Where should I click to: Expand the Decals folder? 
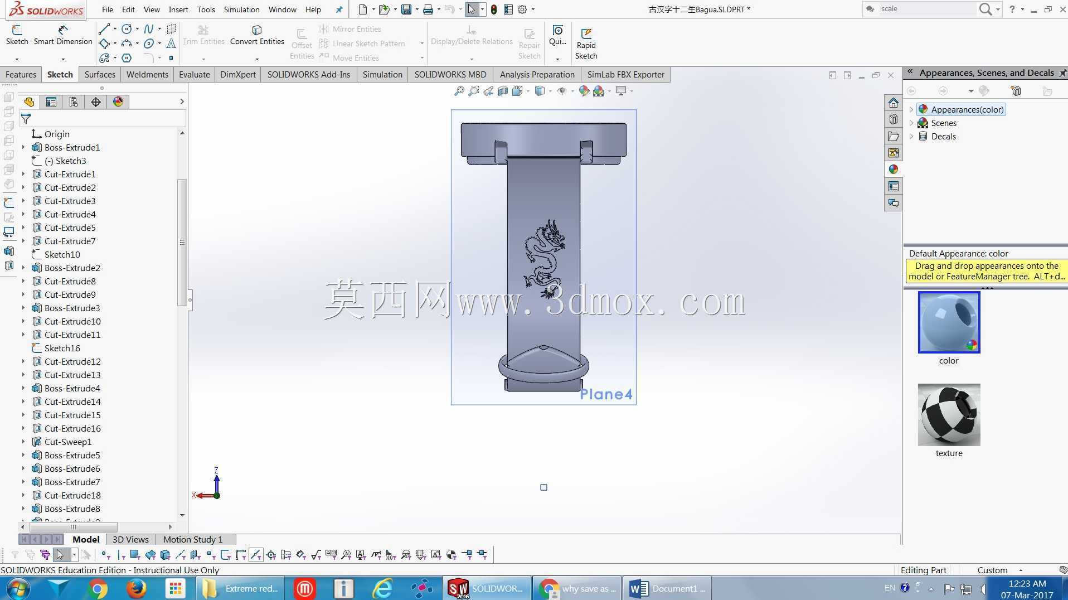911,136
